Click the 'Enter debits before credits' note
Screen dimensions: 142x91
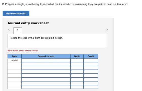point(23,51)
